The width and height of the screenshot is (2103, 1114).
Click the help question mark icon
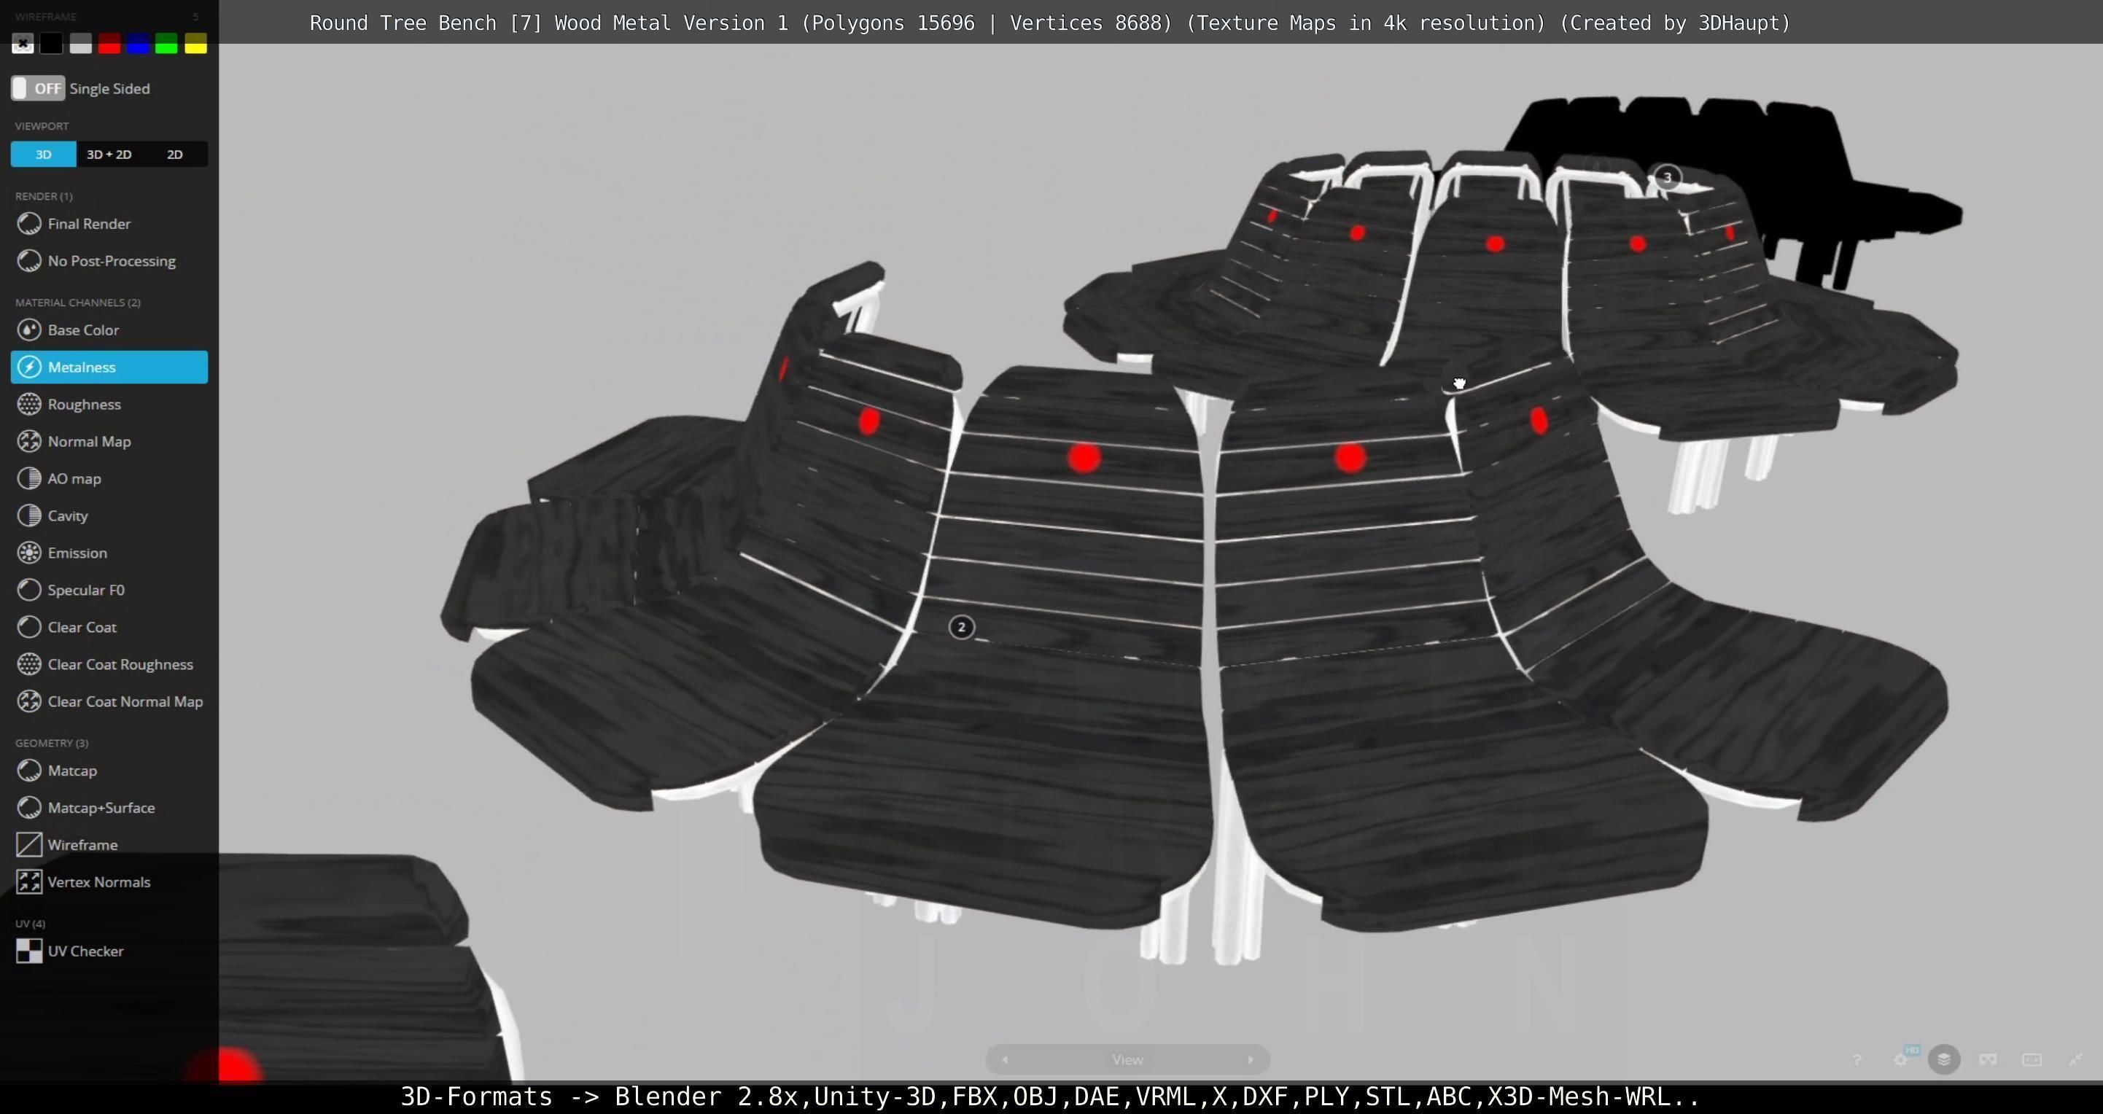tap(1857, 1059)
